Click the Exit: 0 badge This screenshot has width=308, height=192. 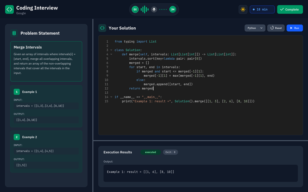[x=170, y=152]
